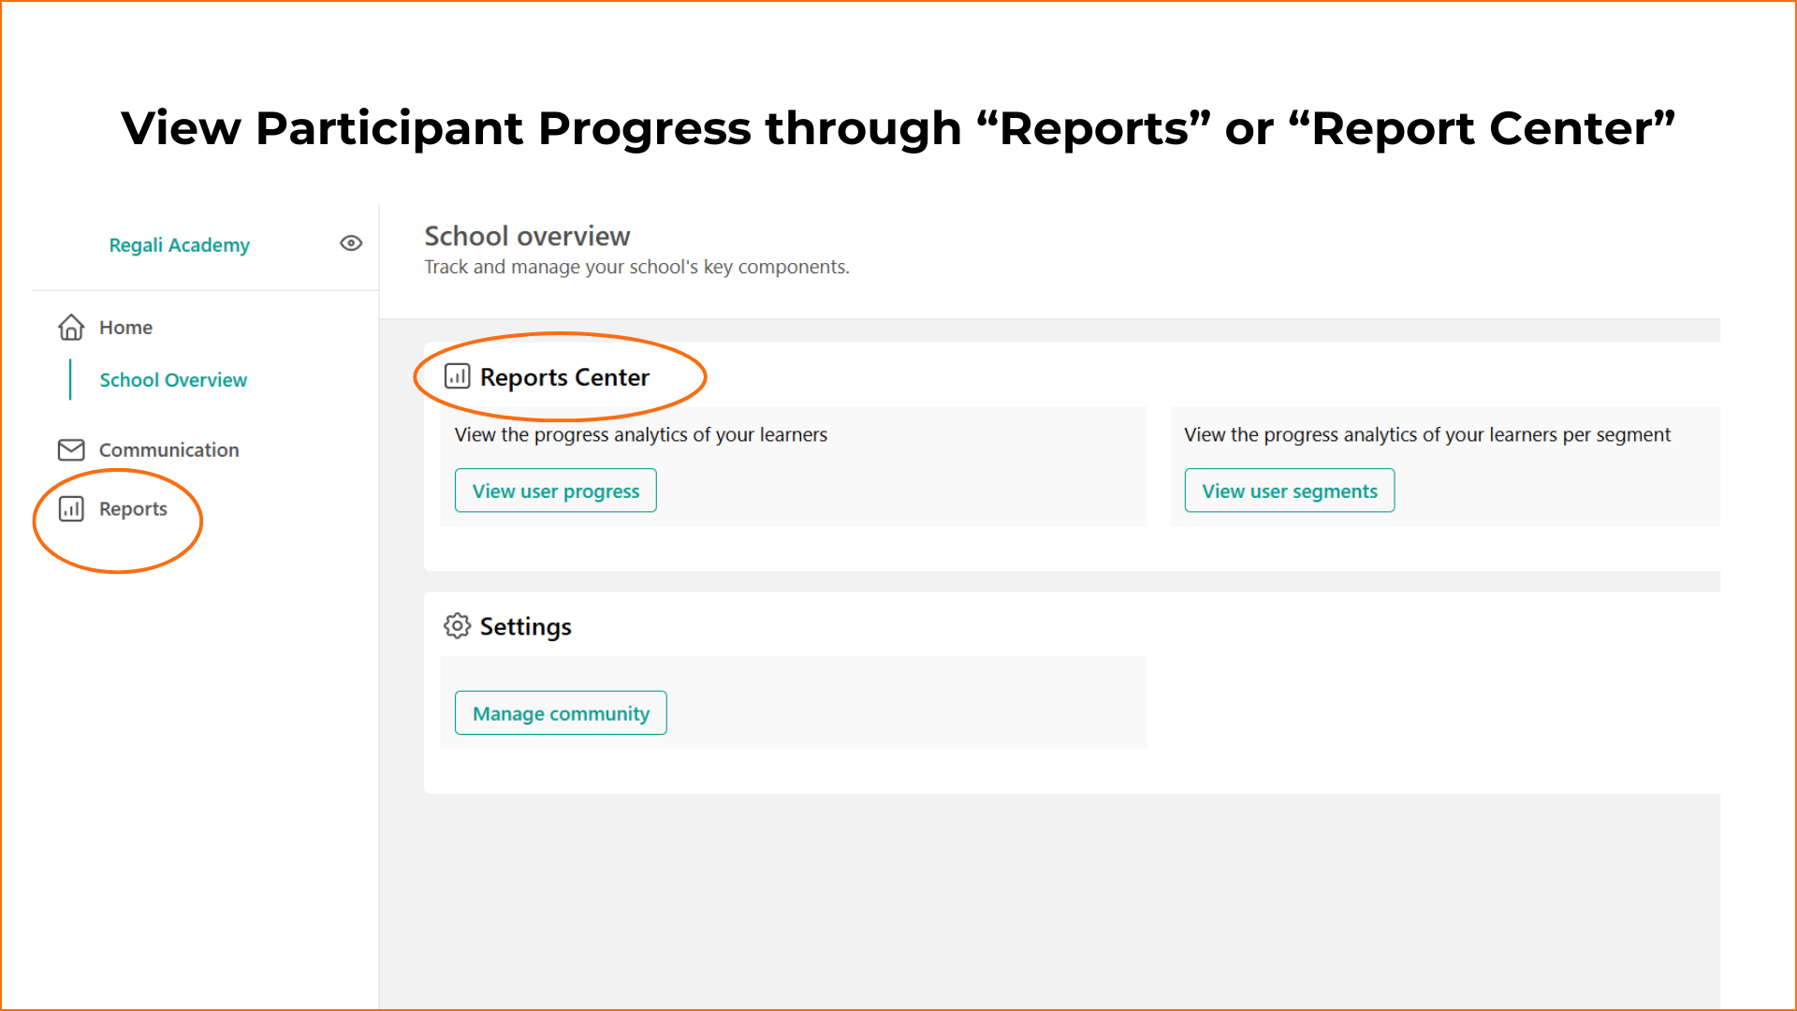This screenshot has width=1797, height=1011.
Task: Click the Settings section heading
Action: 525,626
